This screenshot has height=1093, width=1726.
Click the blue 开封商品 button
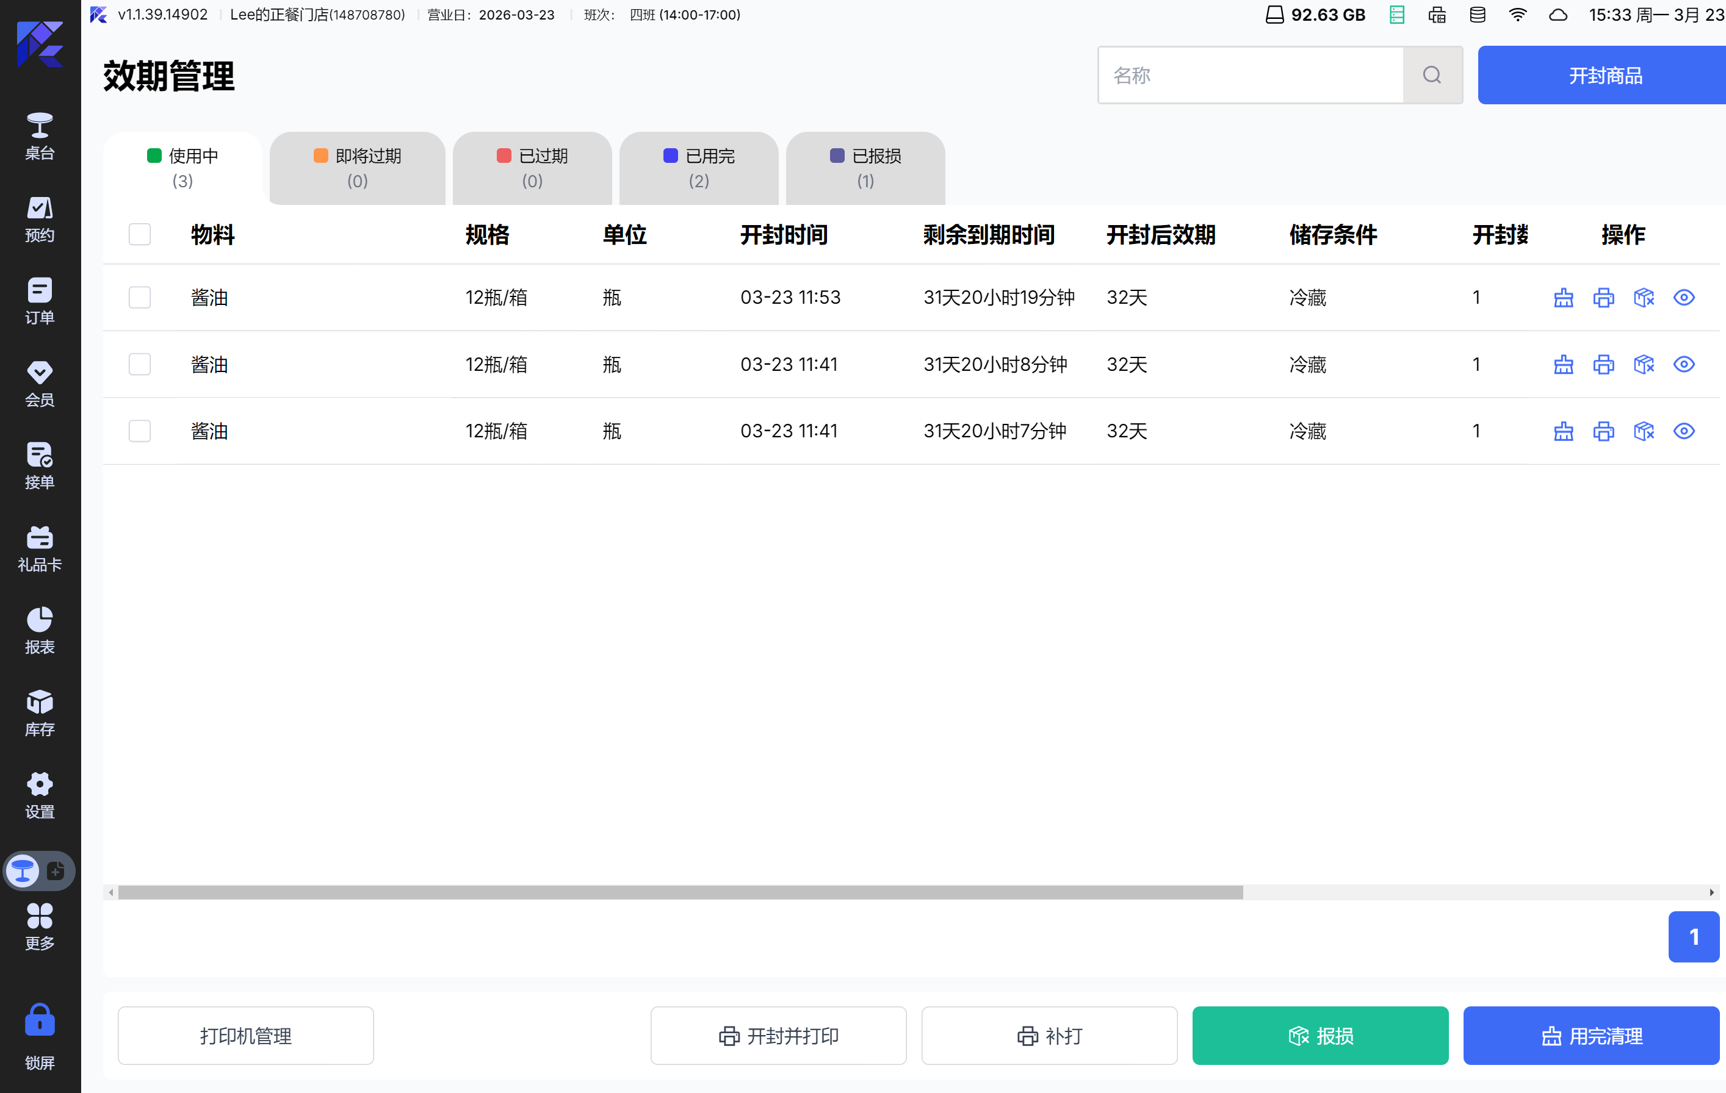point(1604,75)
